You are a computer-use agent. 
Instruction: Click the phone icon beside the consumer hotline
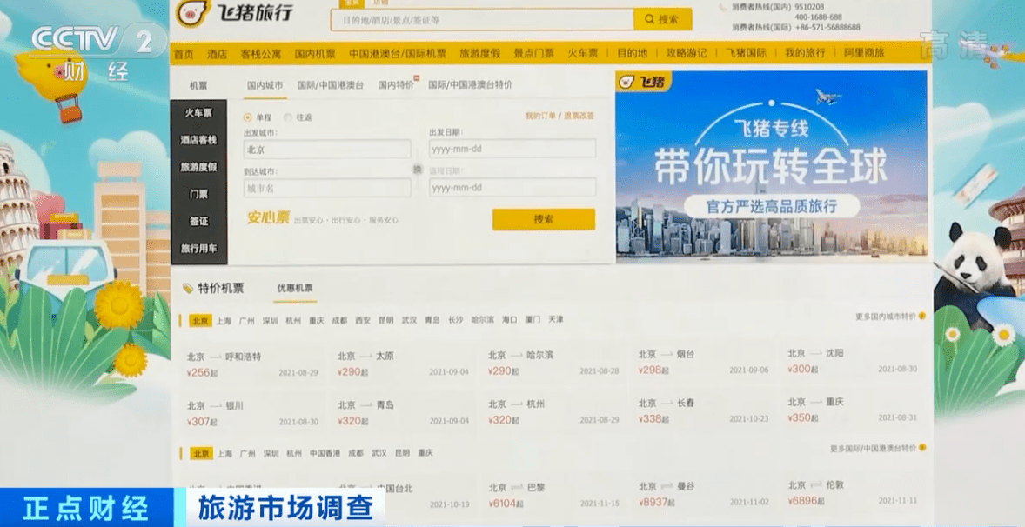[723, 7]
